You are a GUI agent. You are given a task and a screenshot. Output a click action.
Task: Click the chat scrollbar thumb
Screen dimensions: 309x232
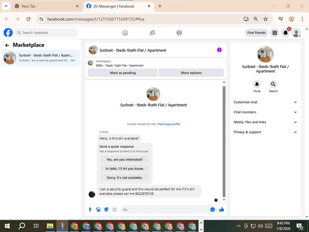(x=224, y=142)
